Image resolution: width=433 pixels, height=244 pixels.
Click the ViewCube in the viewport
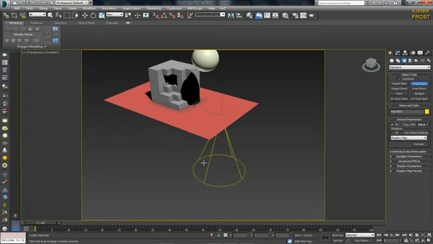click(x=371, y=65)
